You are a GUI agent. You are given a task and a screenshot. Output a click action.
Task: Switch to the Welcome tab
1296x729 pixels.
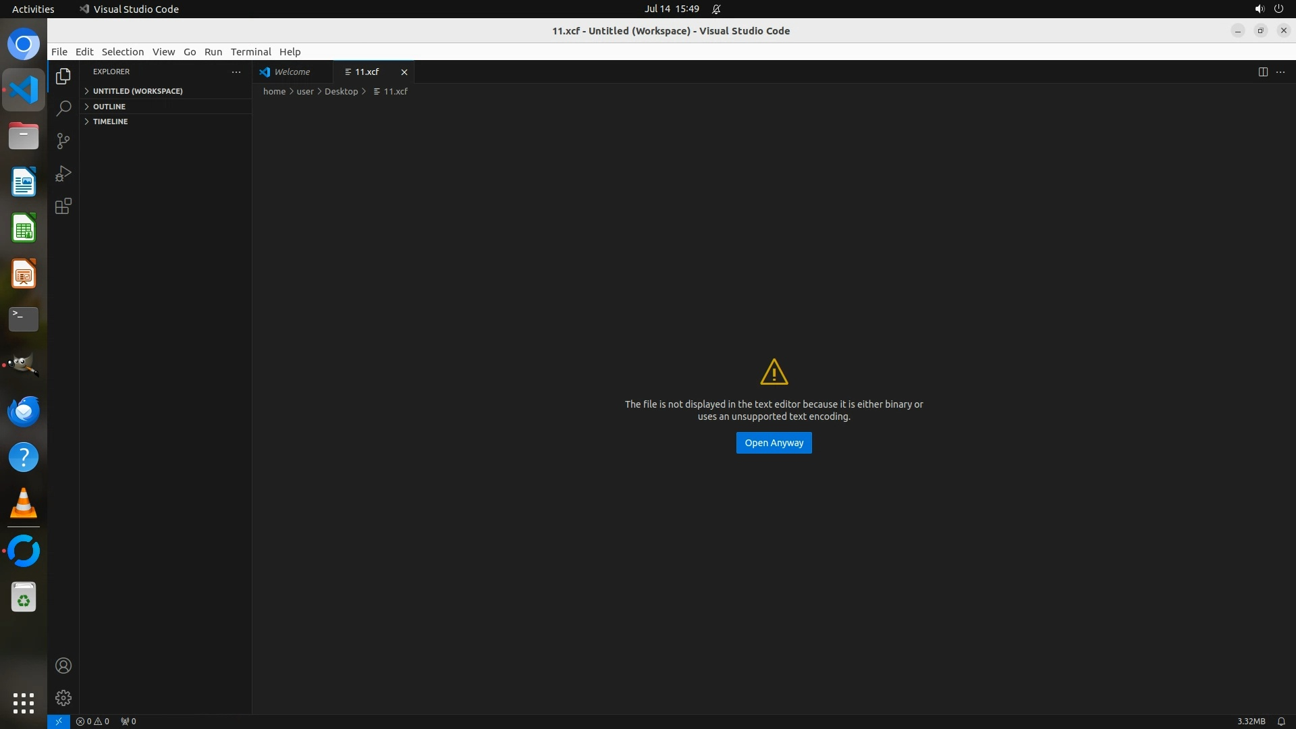pos(292,72)
